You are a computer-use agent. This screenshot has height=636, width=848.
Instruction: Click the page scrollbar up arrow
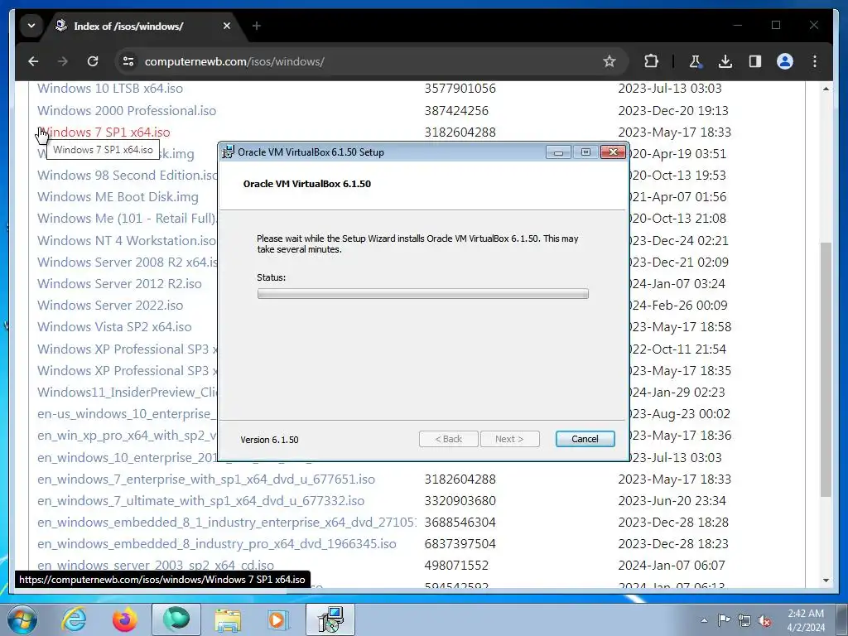coord(826,88)
